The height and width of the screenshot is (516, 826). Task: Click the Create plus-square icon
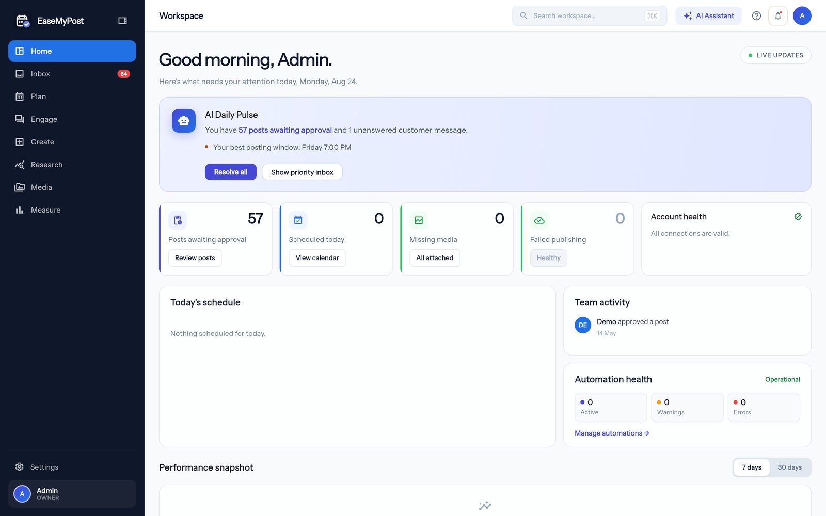point(20,142)
